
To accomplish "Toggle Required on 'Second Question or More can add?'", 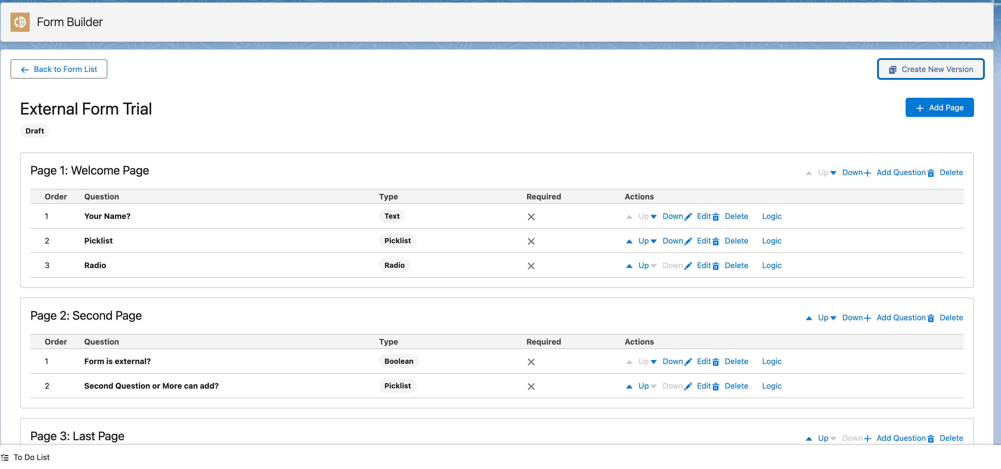I will point(531,386).
